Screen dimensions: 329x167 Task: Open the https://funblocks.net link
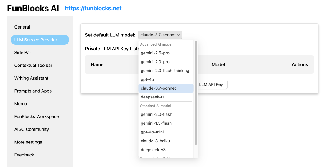(x=93, y=8)
